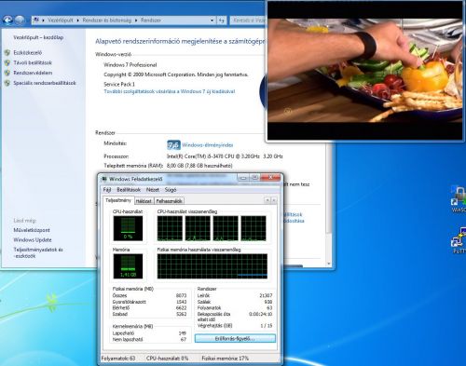Click the Memória usage meter graph
This screenshot has height=366, width=466.
pyautogui.click(x=128, y=266)
